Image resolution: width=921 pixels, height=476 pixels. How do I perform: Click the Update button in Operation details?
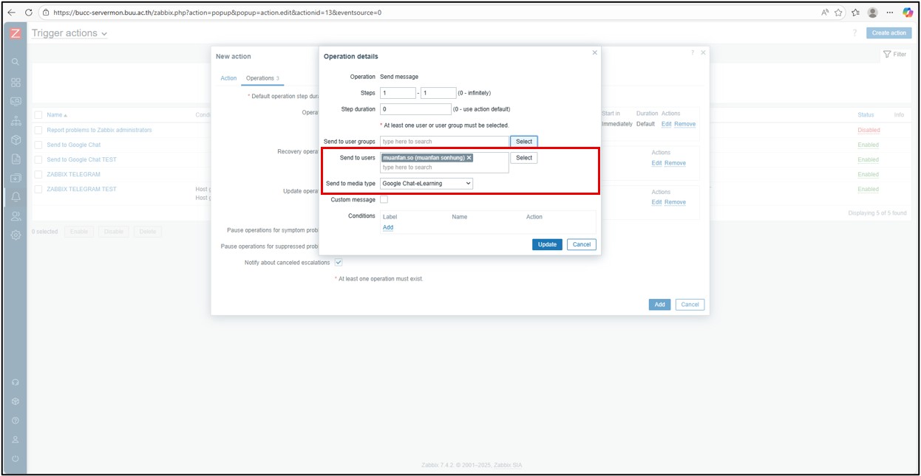[547, 244]
